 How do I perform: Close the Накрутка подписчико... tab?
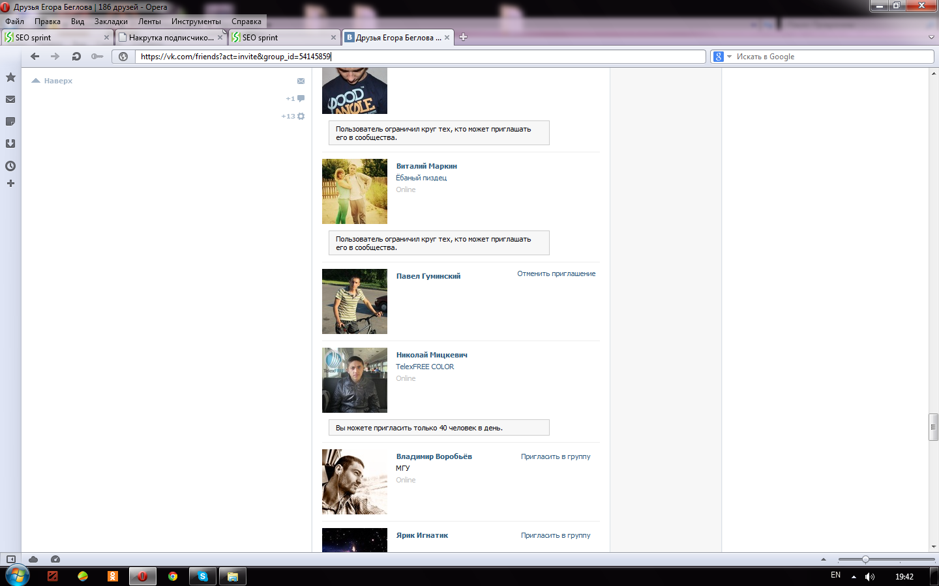(x=220, y=38)
